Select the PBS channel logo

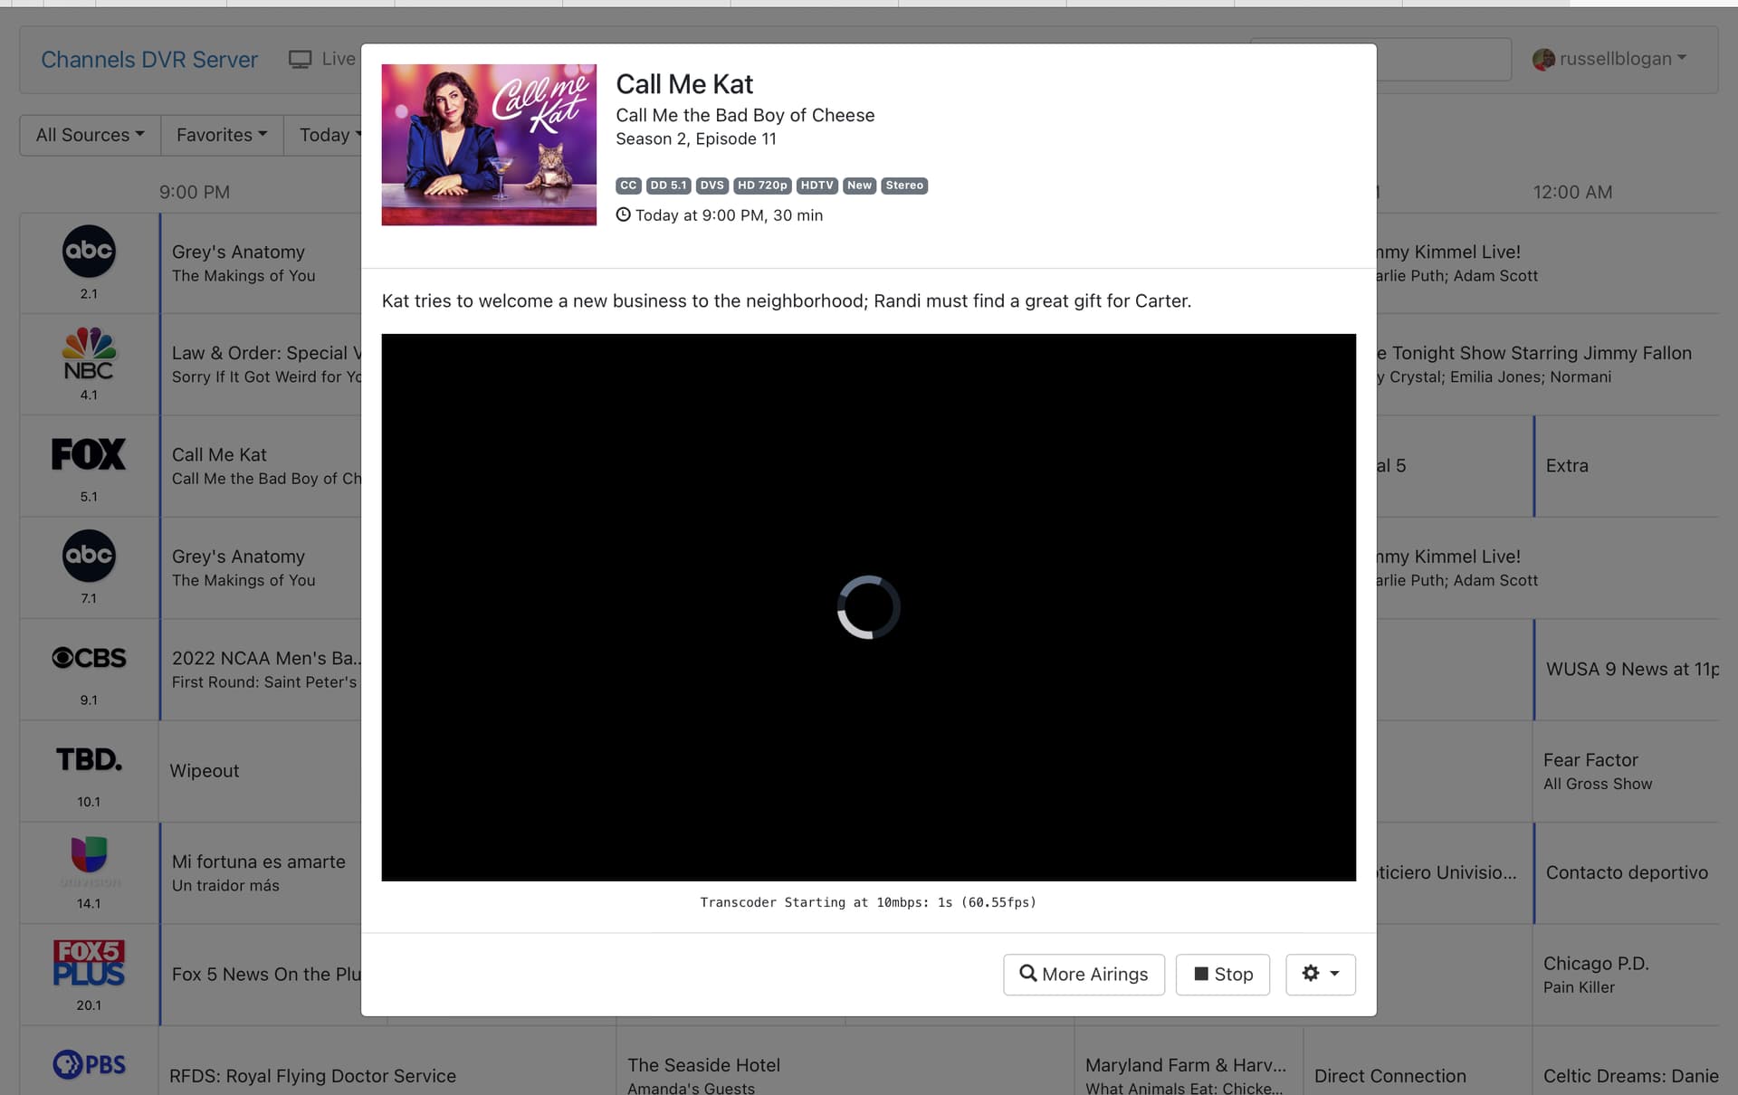89,1064
